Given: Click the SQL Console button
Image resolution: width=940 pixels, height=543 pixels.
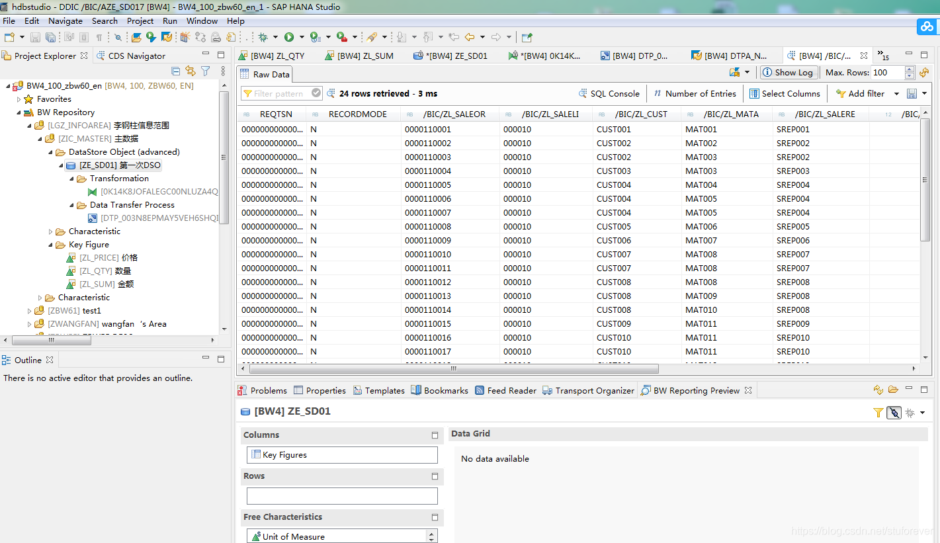Looking at the screenshot, I should [609, 93].
